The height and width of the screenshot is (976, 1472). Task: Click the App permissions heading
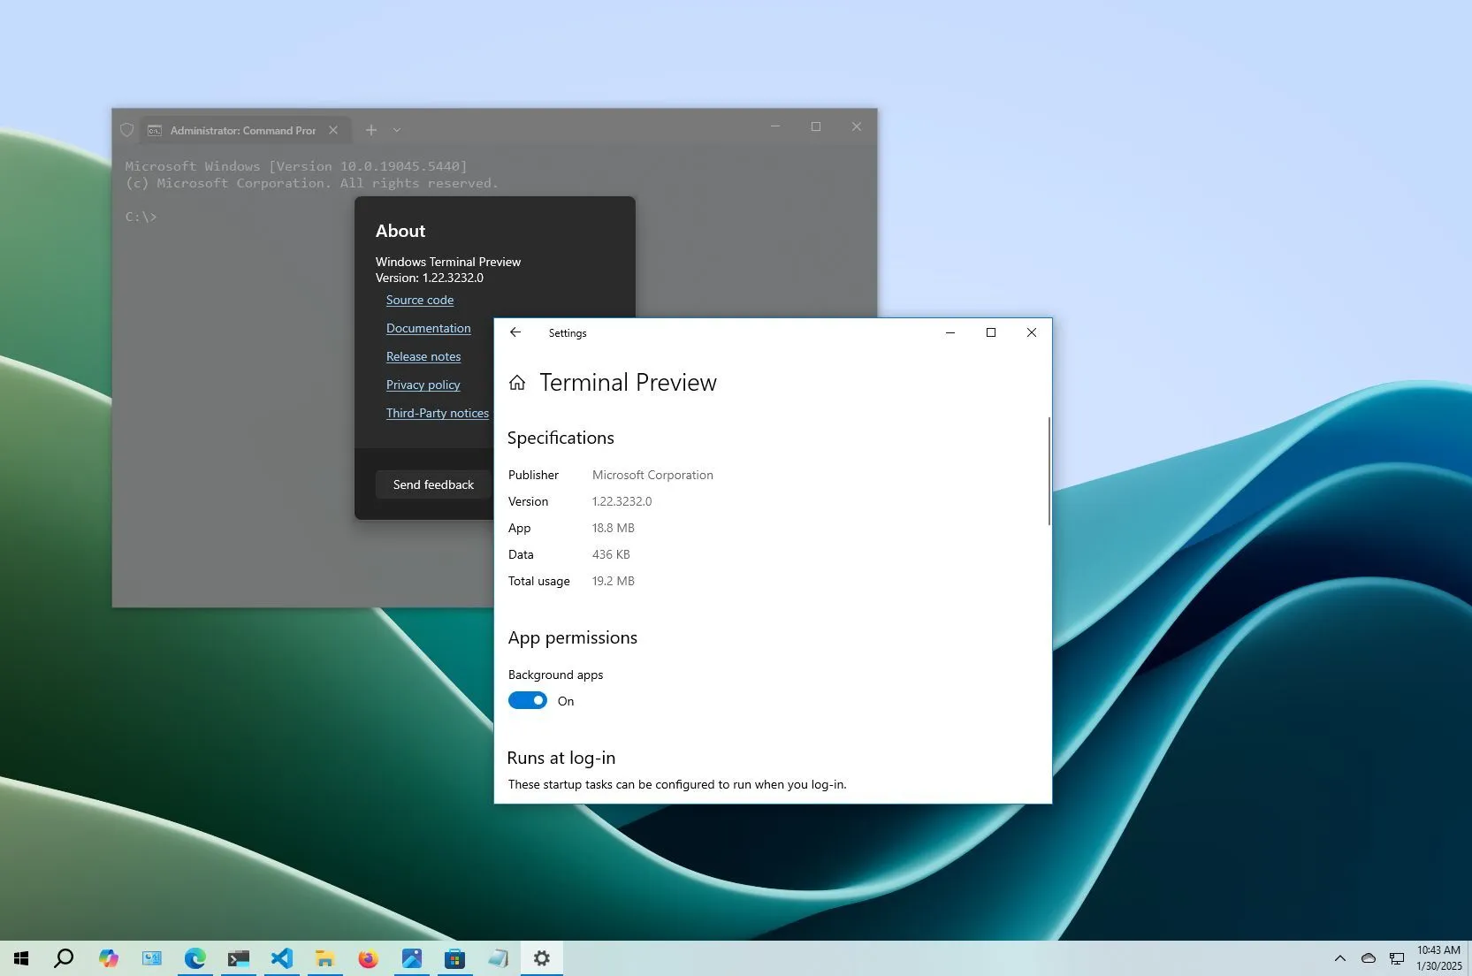pos(573,637)
